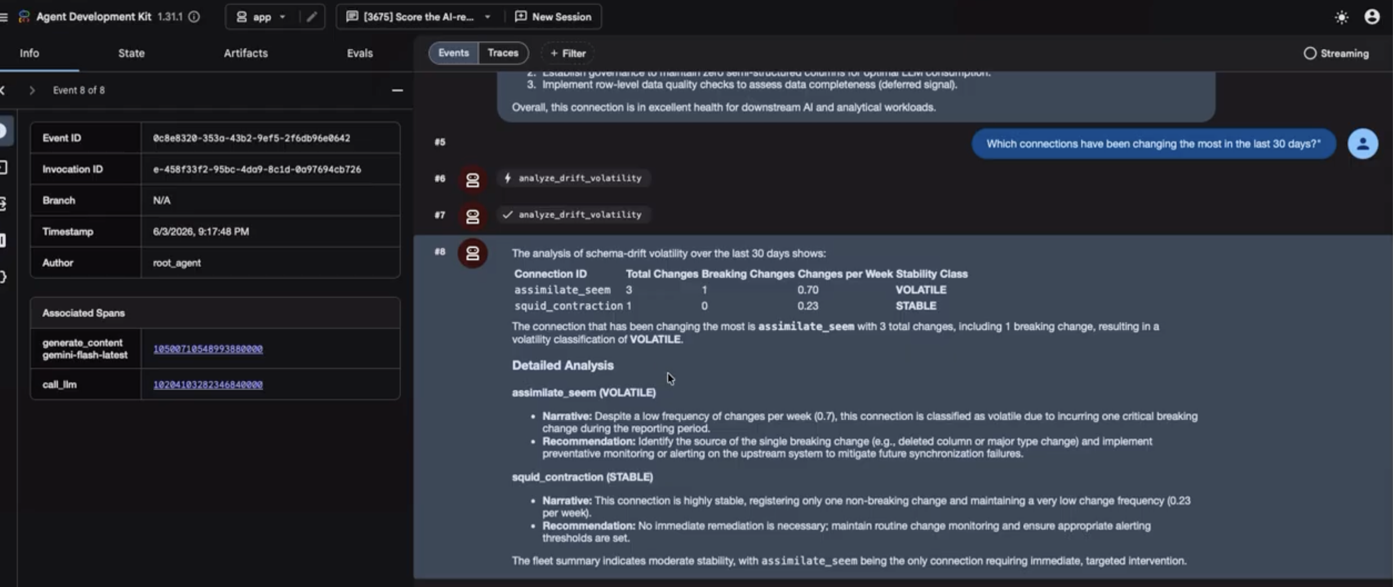Click the Event ID value 0c8e8320-353a...
Image resolution: width=1393 pixels, height=587 pixels.
pyautogui.click(x=252, y=138)
